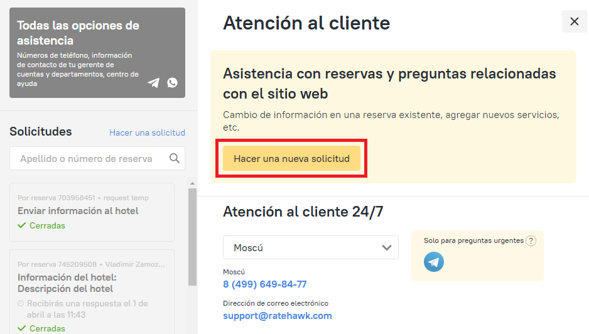Click the Cerradas status on second request
Screen dimensions: 589x334
click(x=47, y=328)
